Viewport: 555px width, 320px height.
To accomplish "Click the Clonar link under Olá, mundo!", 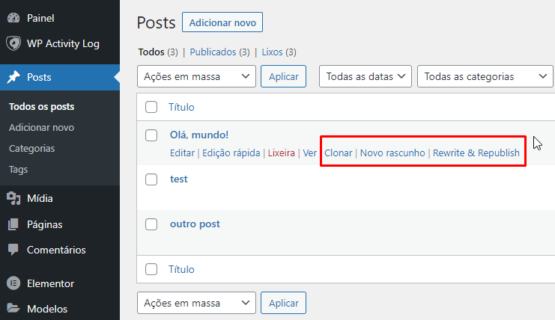I will coord(338,153).
